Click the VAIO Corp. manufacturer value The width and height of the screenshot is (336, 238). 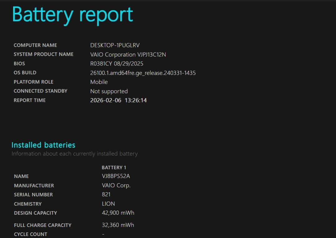pos(117,185)
